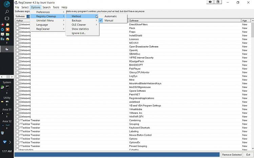Open Task View on the taskbar
This screenshot has width=254, height=158.
click(x=7, y=19)
